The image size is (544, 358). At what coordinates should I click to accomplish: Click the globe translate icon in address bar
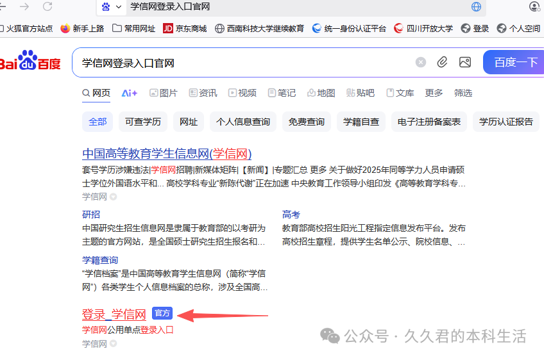pos(477,6)
